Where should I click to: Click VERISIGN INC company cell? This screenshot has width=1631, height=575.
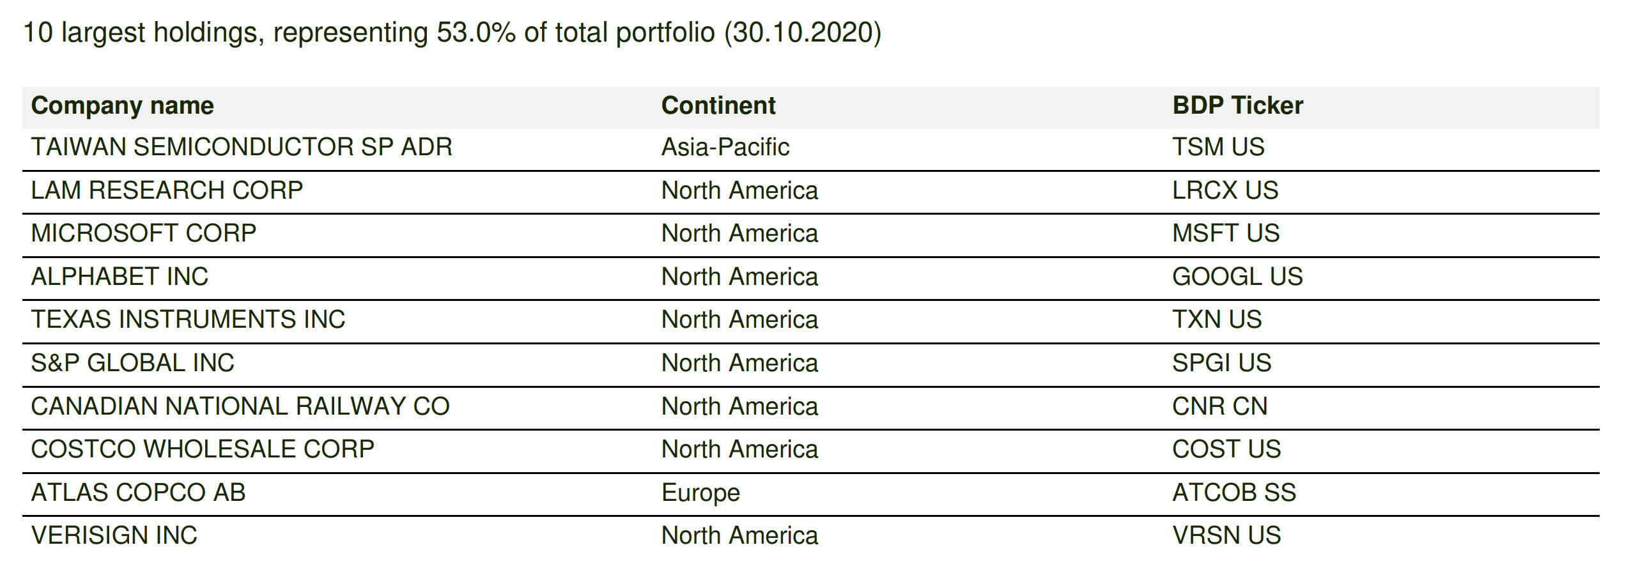[114, 535]
